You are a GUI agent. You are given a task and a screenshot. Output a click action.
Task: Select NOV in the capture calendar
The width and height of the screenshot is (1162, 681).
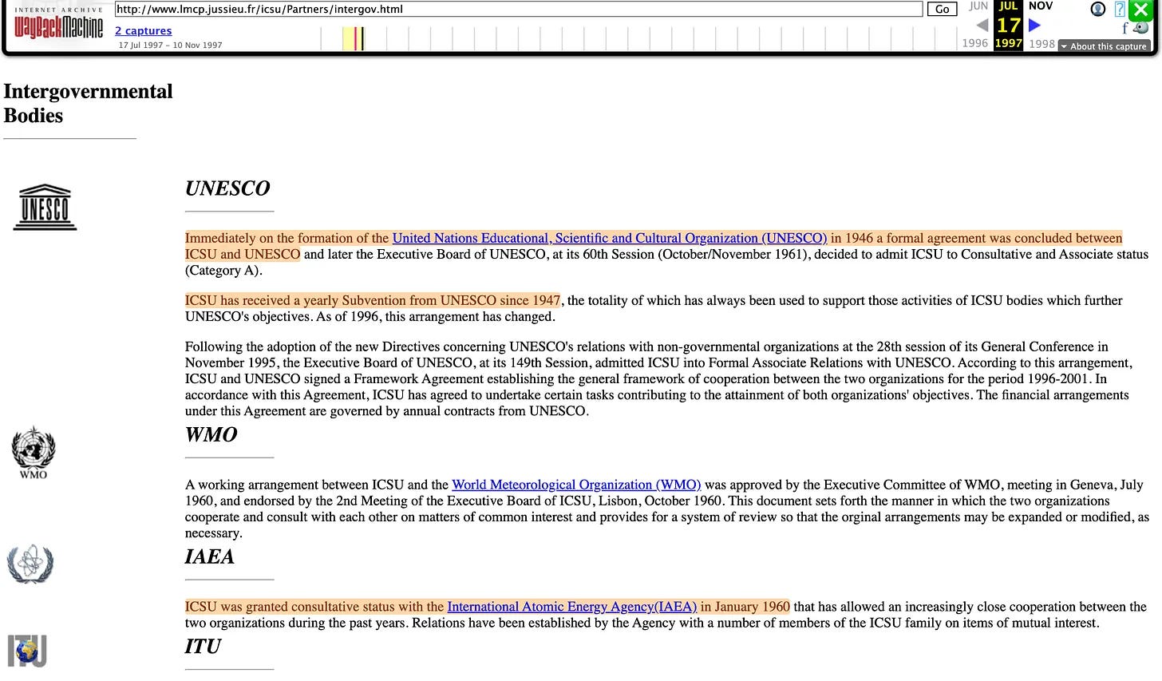click(1041, 6)
